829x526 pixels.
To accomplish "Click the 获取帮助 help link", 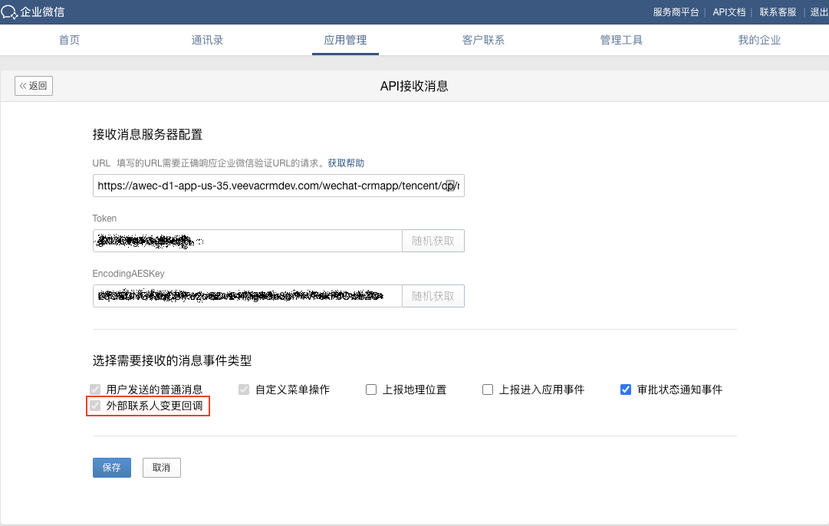I will tap(346, 163).
